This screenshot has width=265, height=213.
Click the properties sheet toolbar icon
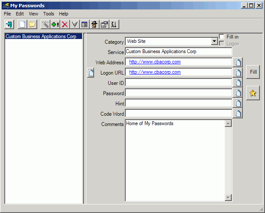point(104,24)
